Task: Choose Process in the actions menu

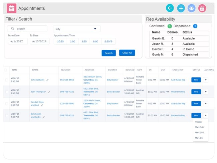Action: tap(198, 122)
